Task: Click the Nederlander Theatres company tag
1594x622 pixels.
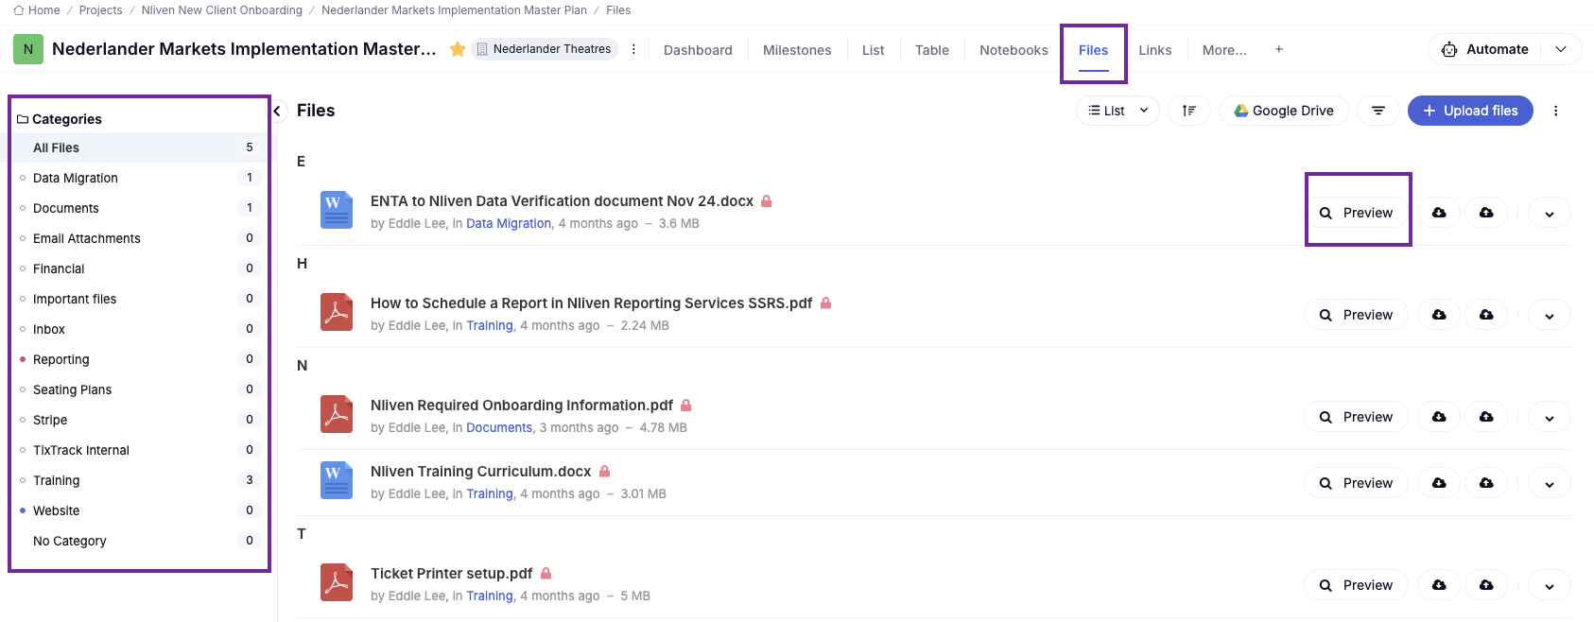Action: [x=545, y=49]
